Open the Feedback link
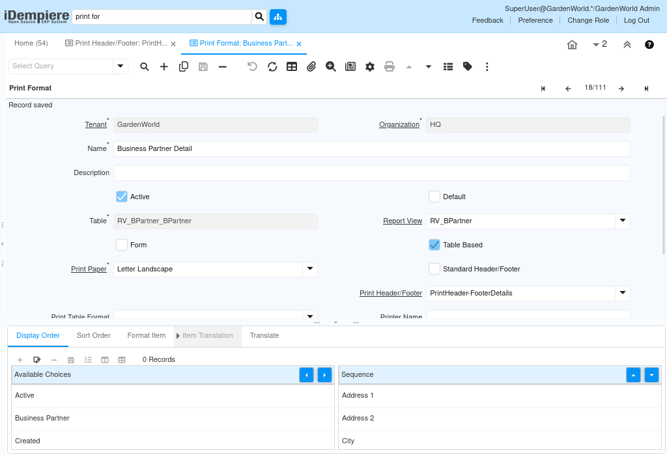The image size is (667, 455). click(x=487, y=20)
